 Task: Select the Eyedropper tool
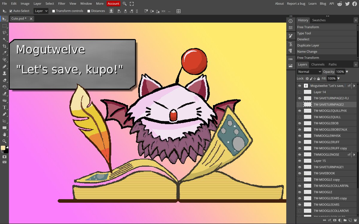(x=4, y=53)
